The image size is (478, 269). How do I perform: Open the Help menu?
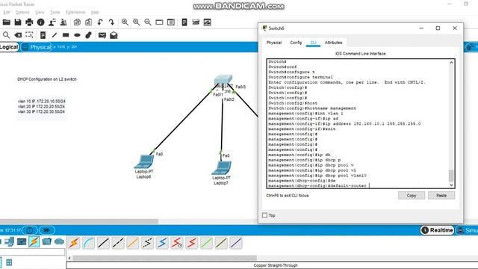95,12
